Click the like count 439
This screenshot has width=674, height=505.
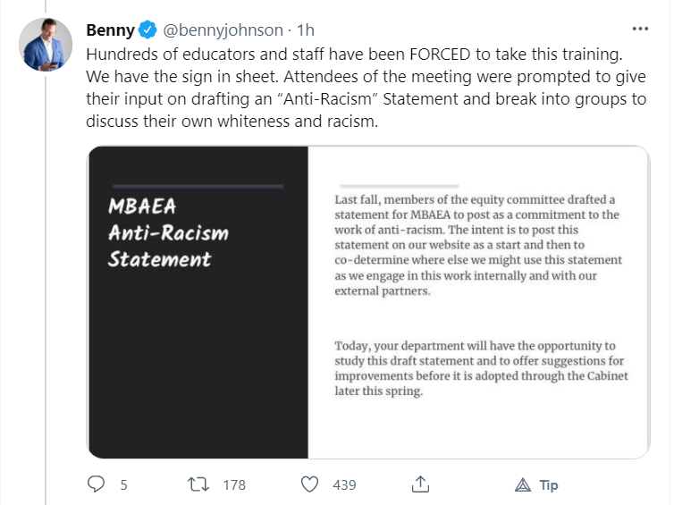coord(344,485)
